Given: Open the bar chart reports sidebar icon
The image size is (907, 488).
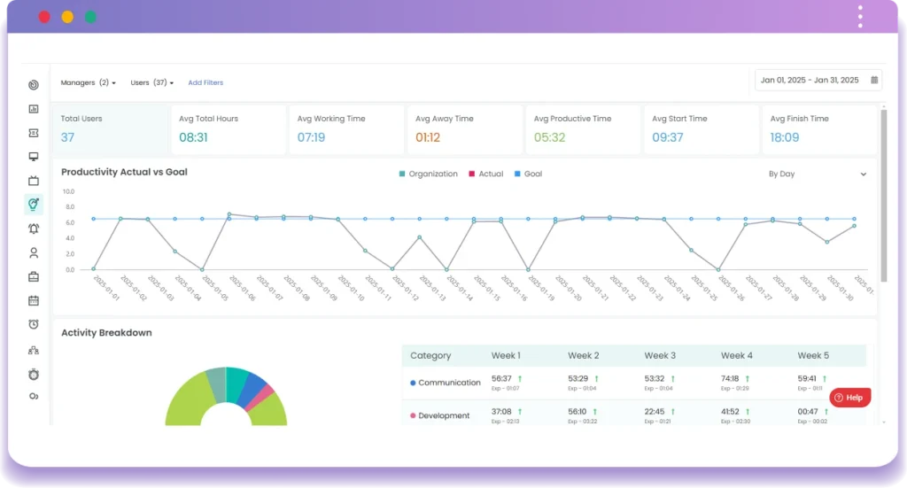Looking at the screenshot, I should (34, 109).
